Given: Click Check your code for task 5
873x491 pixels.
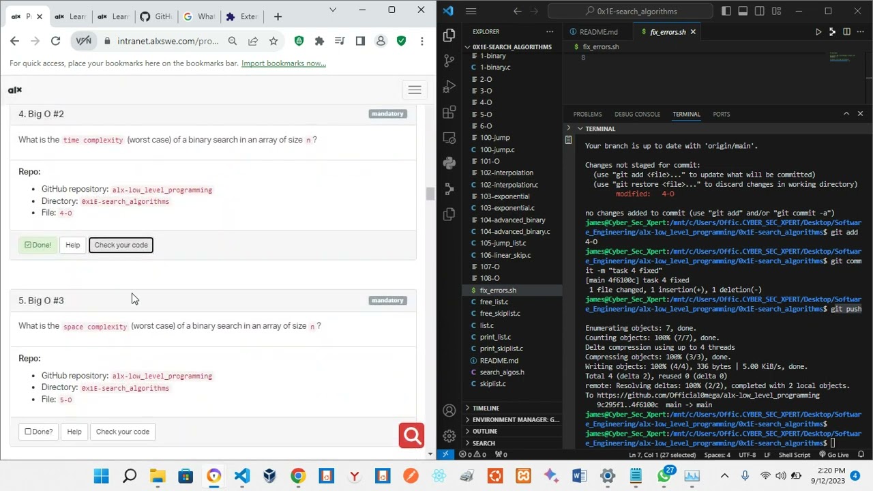Looking at the screenshot, I should (123, 432).
